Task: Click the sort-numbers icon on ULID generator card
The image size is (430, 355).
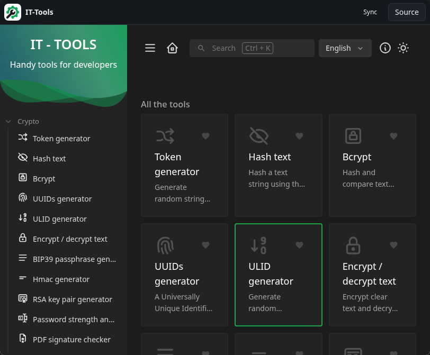Action: coord(259,245)
